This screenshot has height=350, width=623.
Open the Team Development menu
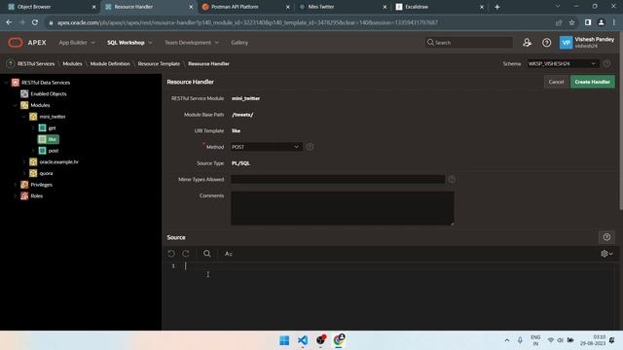[x=192, y=43]
